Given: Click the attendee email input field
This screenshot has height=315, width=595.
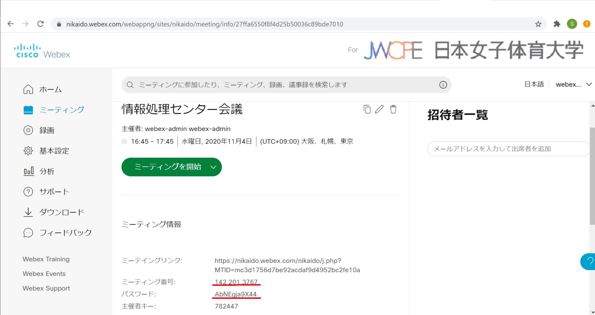Looking at the screenshot, I should point(508,149).
